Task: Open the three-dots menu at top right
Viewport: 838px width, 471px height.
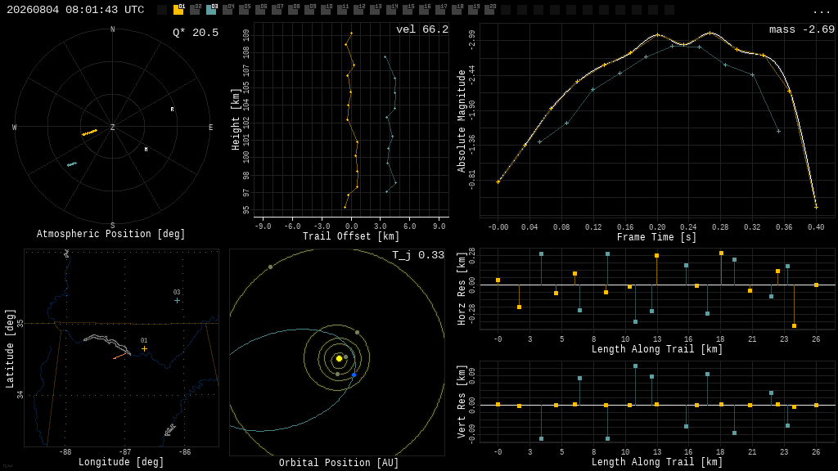Action: pyautogui.click(x=821, y=11)
